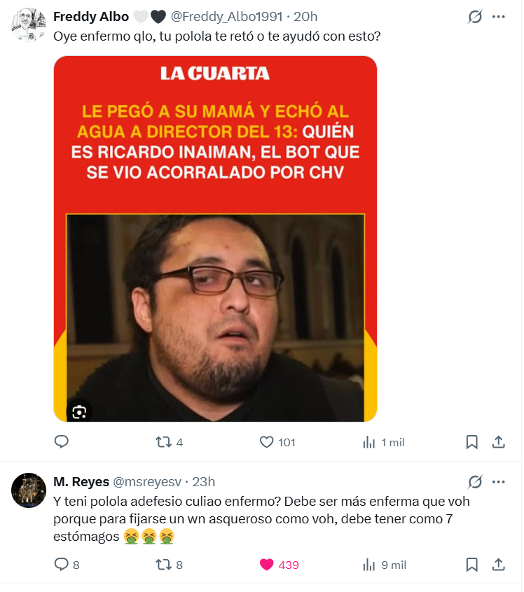The height and width of the screenshot is (592, 524).
Task: Retweet M. Reyes post with 8 retweets
Action: coord(169,565)
